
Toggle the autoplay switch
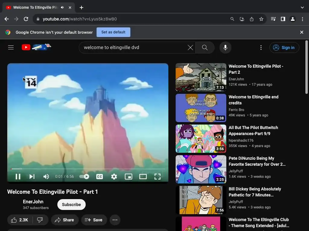84,177
